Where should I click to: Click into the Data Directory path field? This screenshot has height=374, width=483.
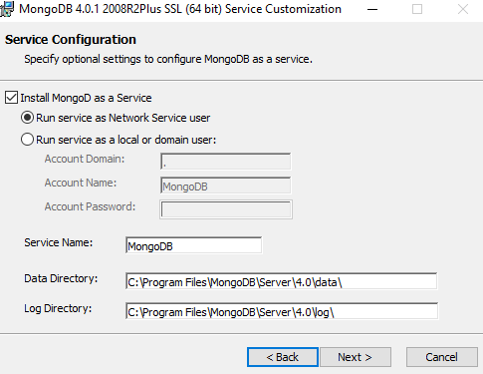pos(282,281)
